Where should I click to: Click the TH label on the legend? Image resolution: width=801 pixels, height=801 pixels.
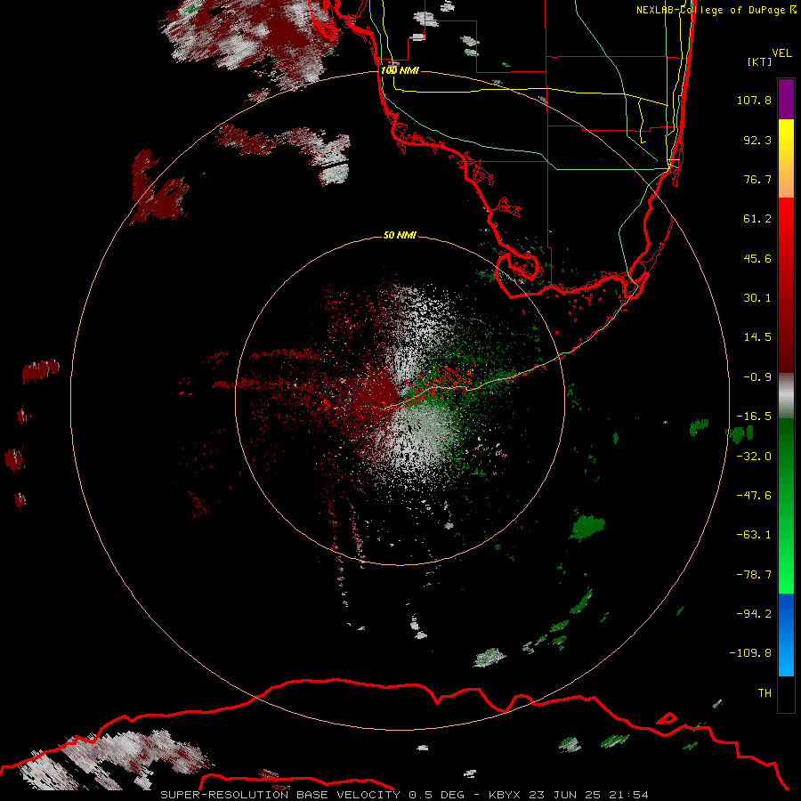click(x=765, y=693)
